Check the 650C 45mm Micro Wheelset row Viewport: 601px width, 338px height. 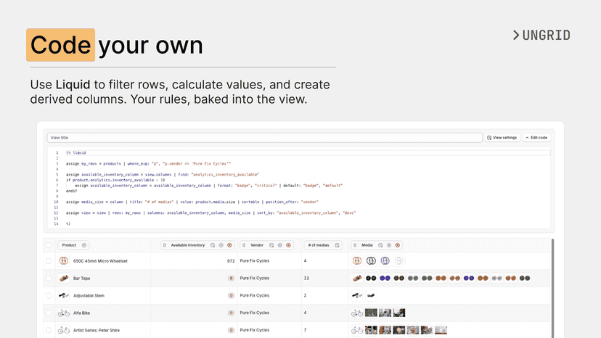tap(49, 261)
